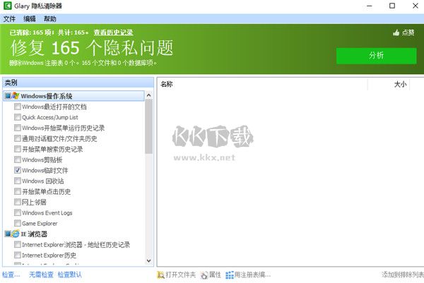The width and height of the screenshot is (424, 283).
Task: Click the thumbs-up 点赞 icon
Action: pyautogui.click(x=396, y=32)
